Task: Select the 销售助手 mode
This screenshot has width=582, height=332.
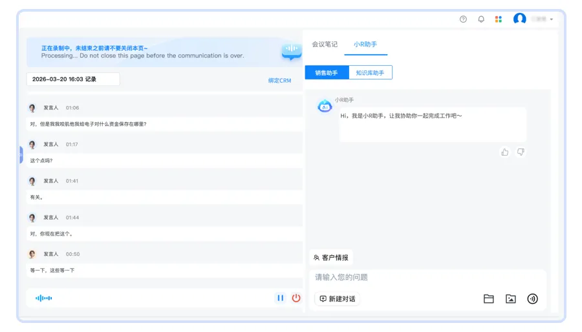Action: (327, 72)
